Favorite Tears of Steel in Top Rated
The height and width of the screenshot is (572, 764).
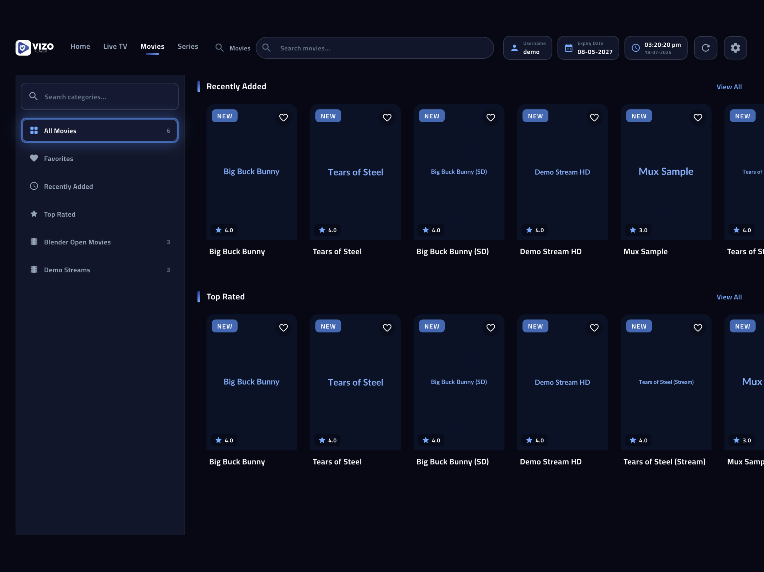[x=387, y=327]
